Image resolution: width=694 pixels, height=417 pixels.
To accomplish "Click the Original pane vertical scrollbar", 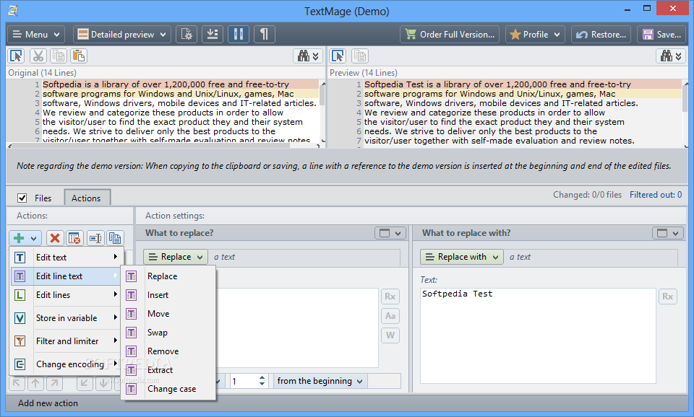I will (x=322, y=111).
